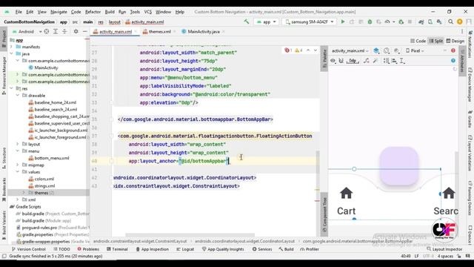Collapse the drawable folder
Image resolution: width=474 pixels, height=267 pixels.
coord(18,96)
